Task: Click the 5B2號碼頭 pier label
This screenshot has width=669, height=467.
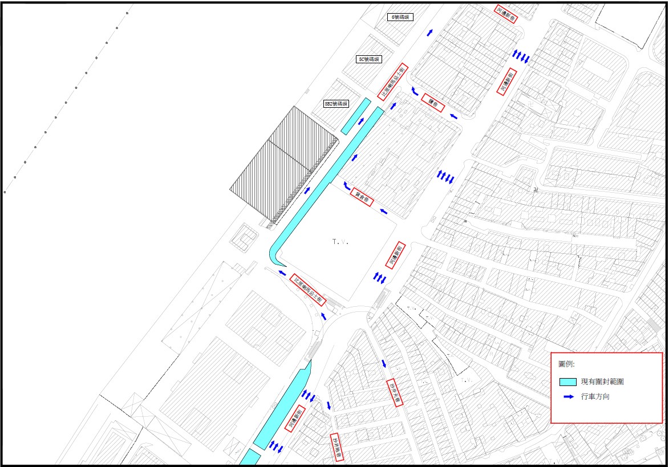Action: pos(336,104)
